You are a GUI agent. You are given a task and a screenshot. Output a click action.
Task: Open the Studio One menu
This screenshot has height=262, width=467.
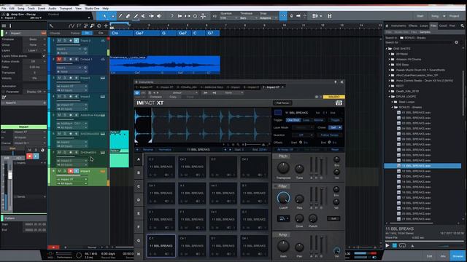(92, 8)
